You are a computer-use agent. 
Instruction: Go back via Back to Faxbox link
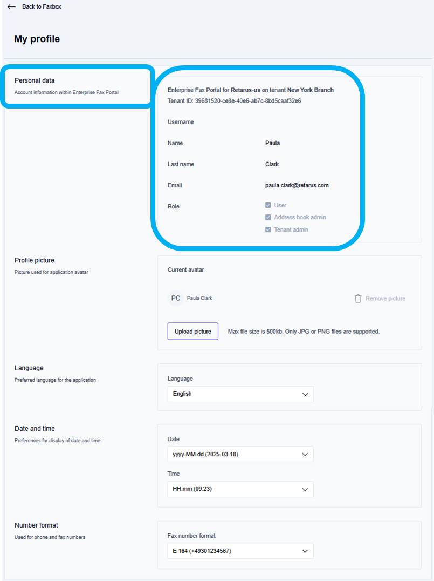[x=42, y=7]
